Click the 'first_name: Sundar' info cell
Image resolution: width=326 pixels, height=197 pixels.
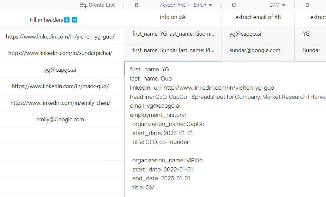pyautogui.click(x=173, y=50)
